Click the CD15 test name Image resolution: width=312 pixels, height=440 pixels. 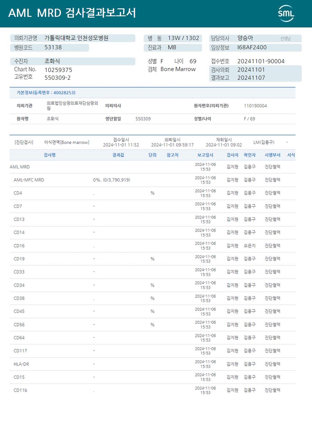click(x=19, y=377)
